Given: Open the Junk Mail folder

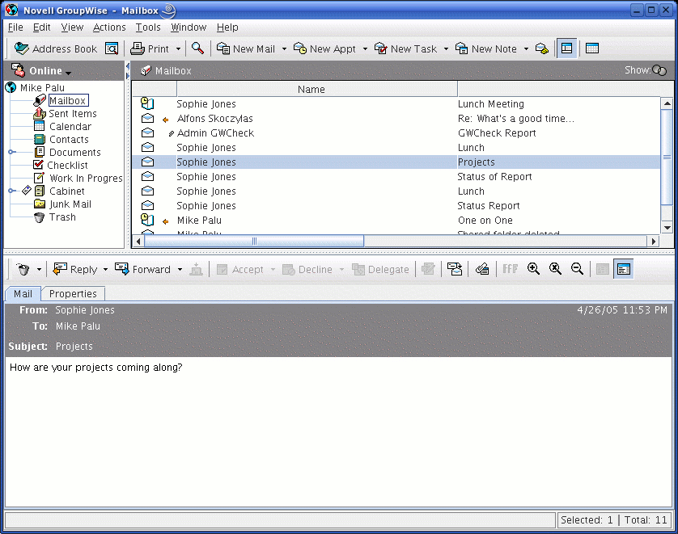Looking at the screenshot, I should [70, 204].
